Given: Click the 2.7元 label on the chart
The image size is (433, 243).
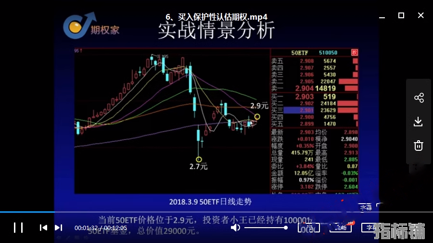Looking at the screenshot, I should [x=198, y=167].
